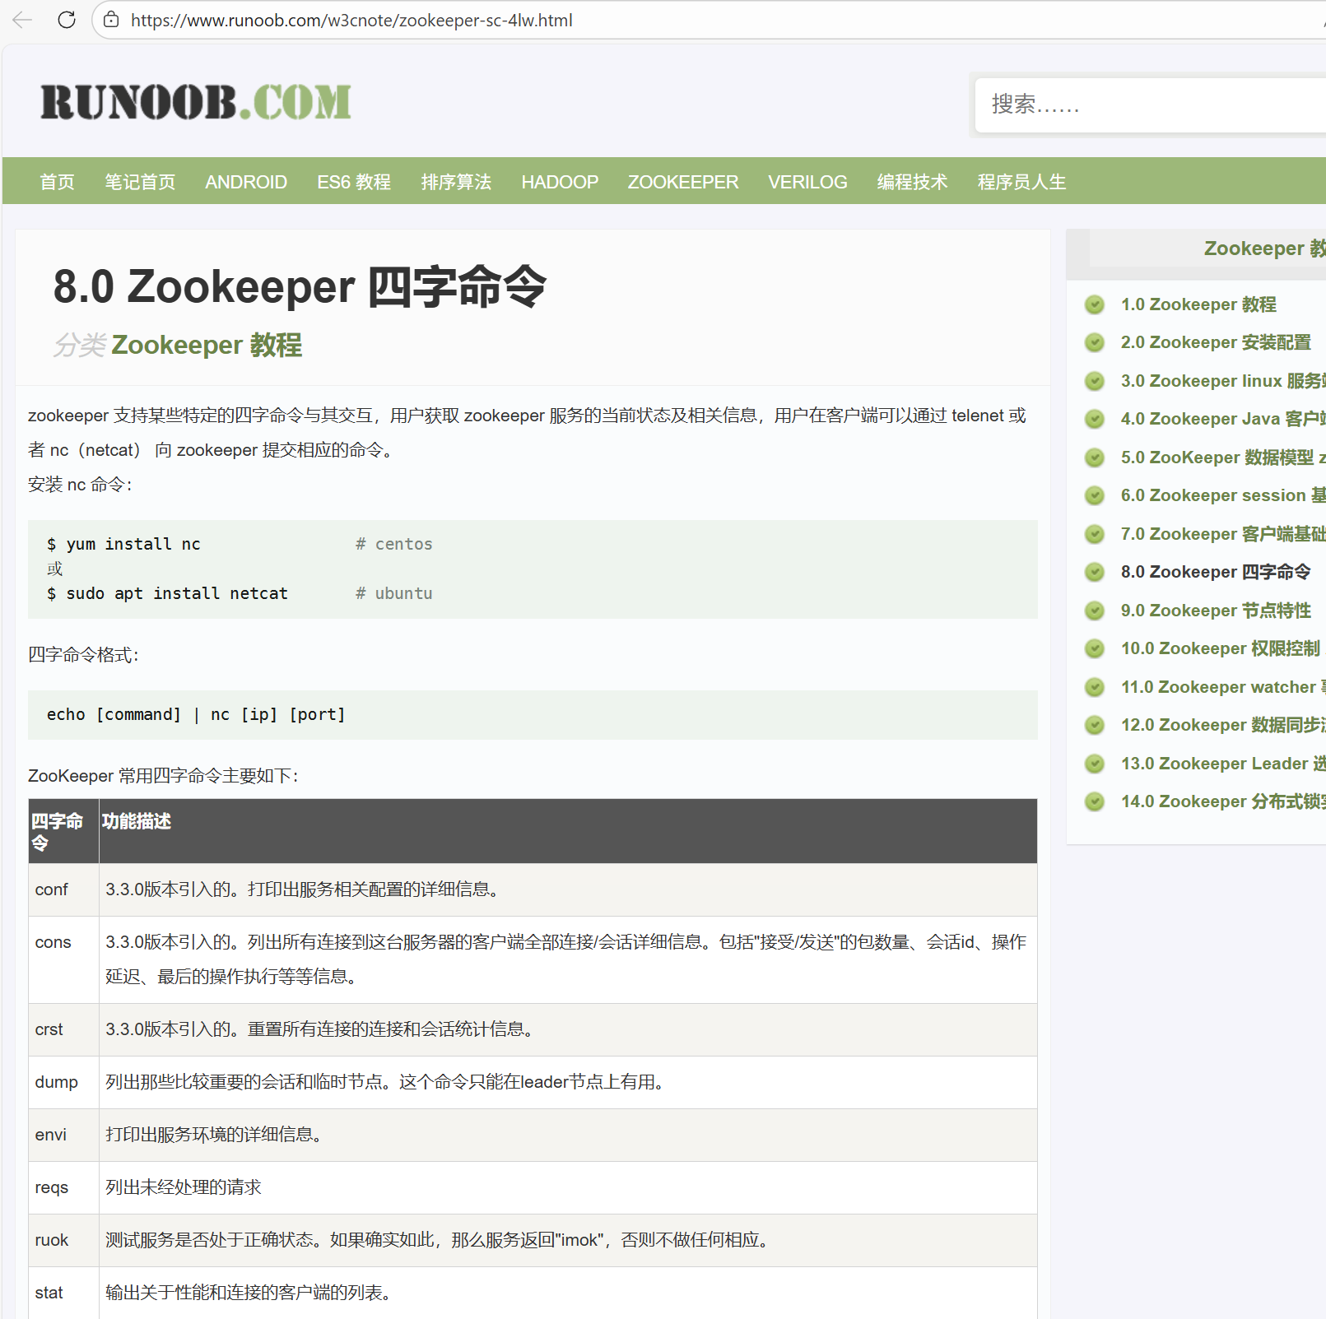Click the 'stat' table cell
This screenshot has height=1319, width=1326.
63,1293
